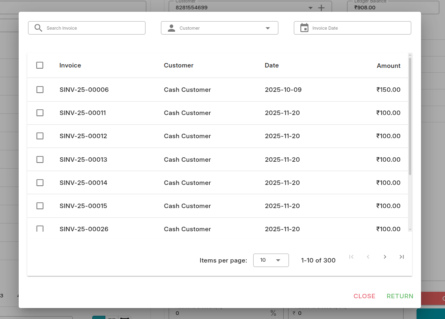Viewport: 445px width, 319px height.
Task: Click the invoice table vertical scrollbar
Action: point(410,116)
